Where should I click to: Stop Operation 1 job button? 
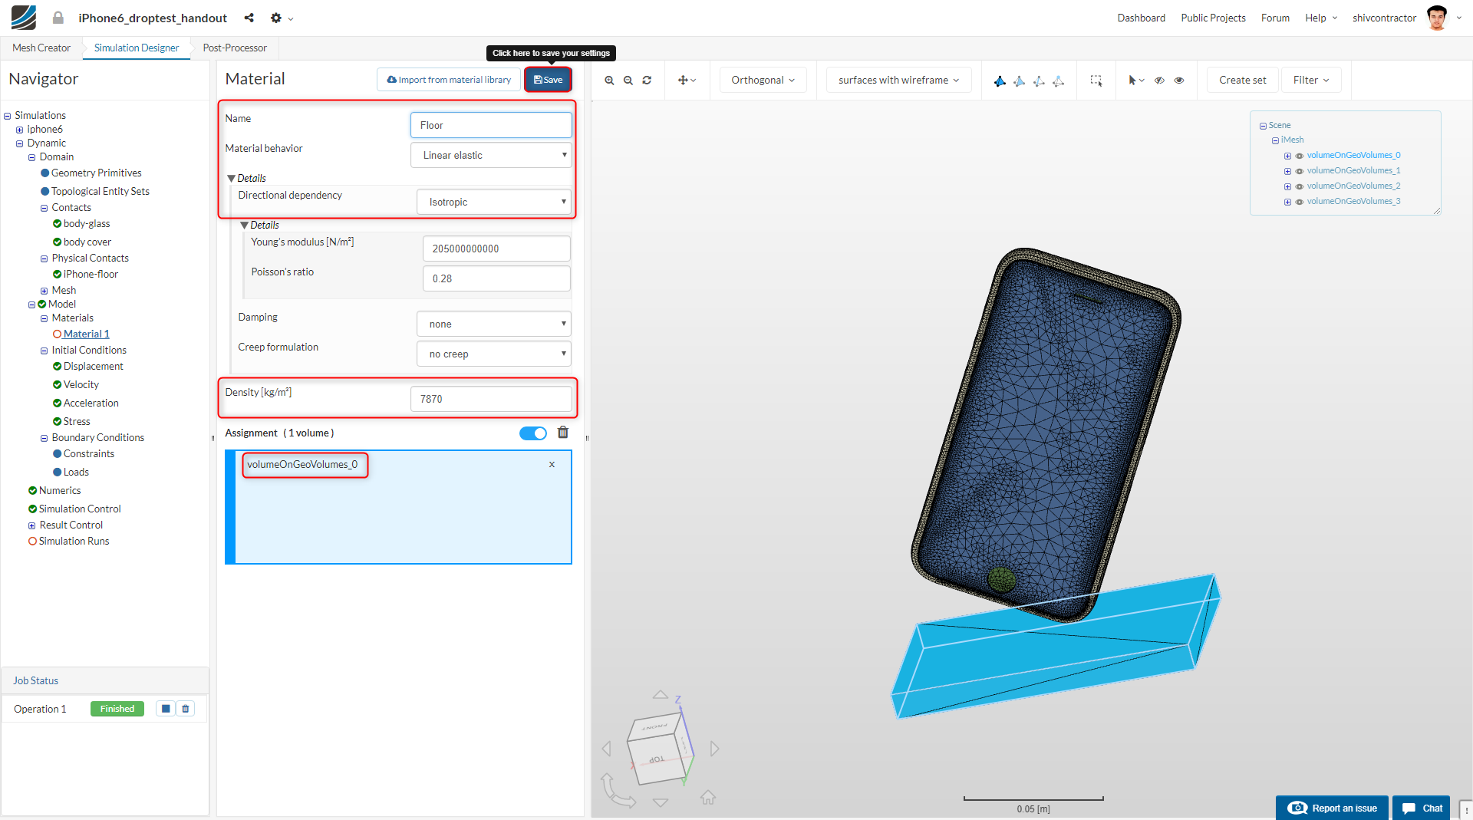point(166,709)
